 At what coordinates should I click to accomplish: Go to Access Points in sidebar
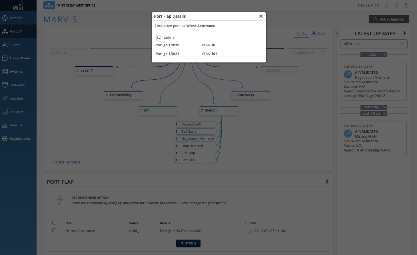20,58
